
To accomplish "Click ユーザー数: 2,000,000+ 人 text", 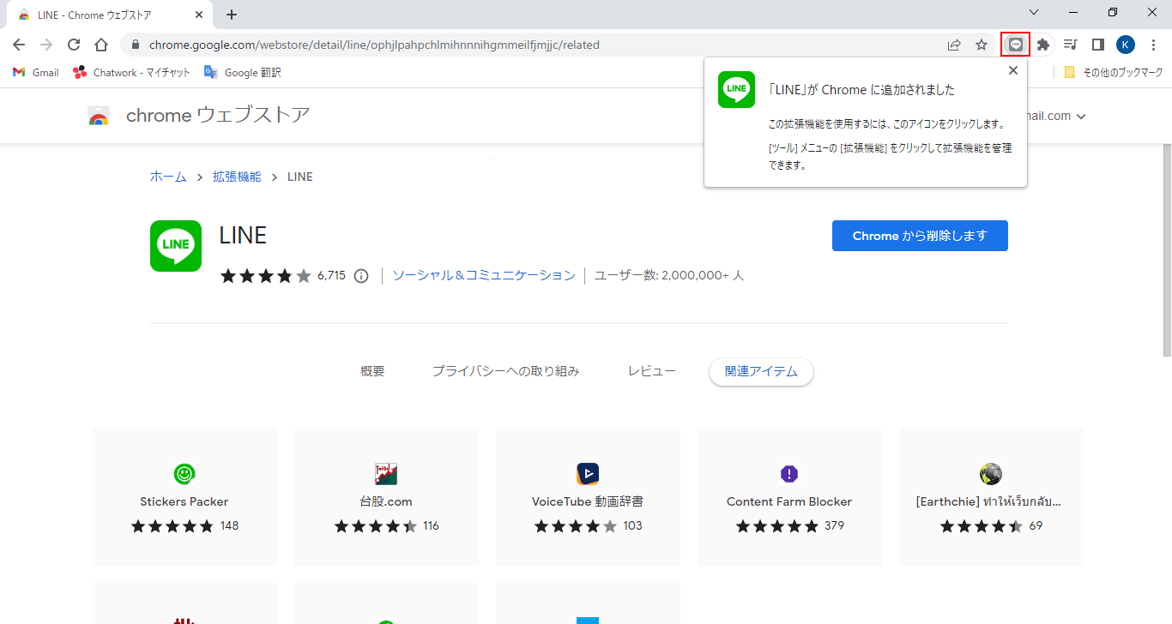I will pyautogui.click(x=669, y=275).
